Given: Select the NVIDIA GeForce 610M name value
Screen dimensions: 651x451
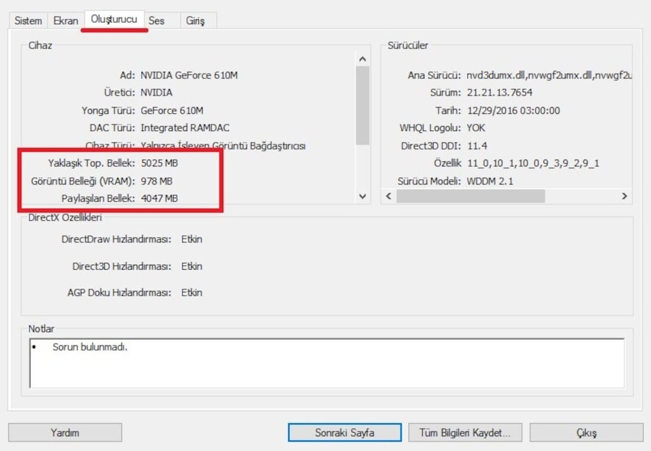Looking at the screenshot, I should pyautogui.click(x=189, y=75).
